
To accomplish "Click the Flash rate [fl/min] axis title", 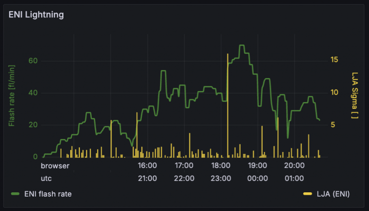I will (x=12, y=95).
